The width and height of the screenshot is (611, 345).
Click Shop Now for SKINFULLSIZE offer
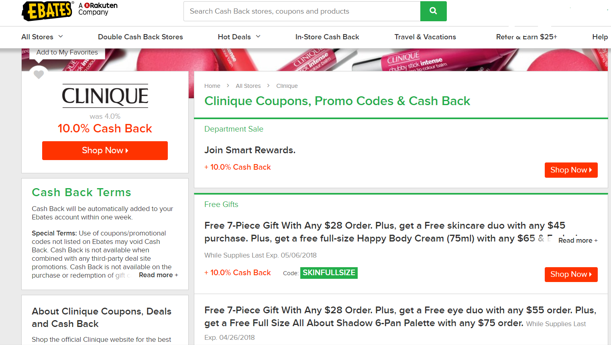coord(571,274)
